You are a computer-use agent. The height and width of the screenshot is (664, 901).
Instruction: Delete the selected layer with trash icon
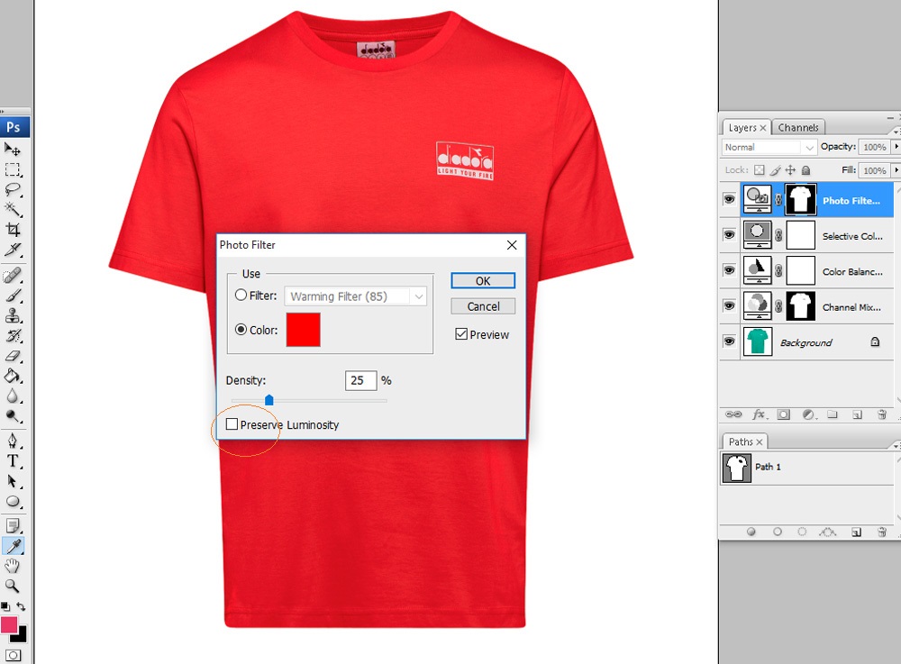coord(881,414)
